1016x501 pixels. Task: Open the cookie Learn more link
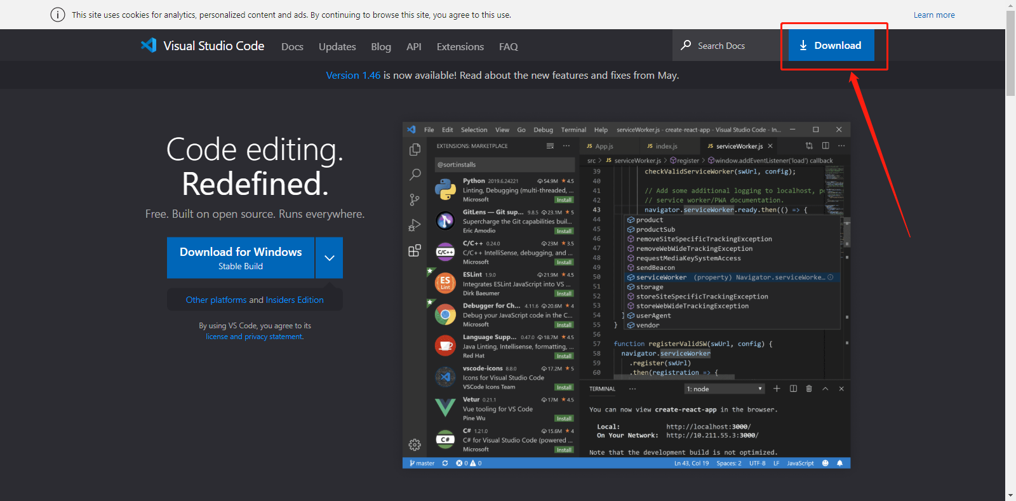point(934,15)
